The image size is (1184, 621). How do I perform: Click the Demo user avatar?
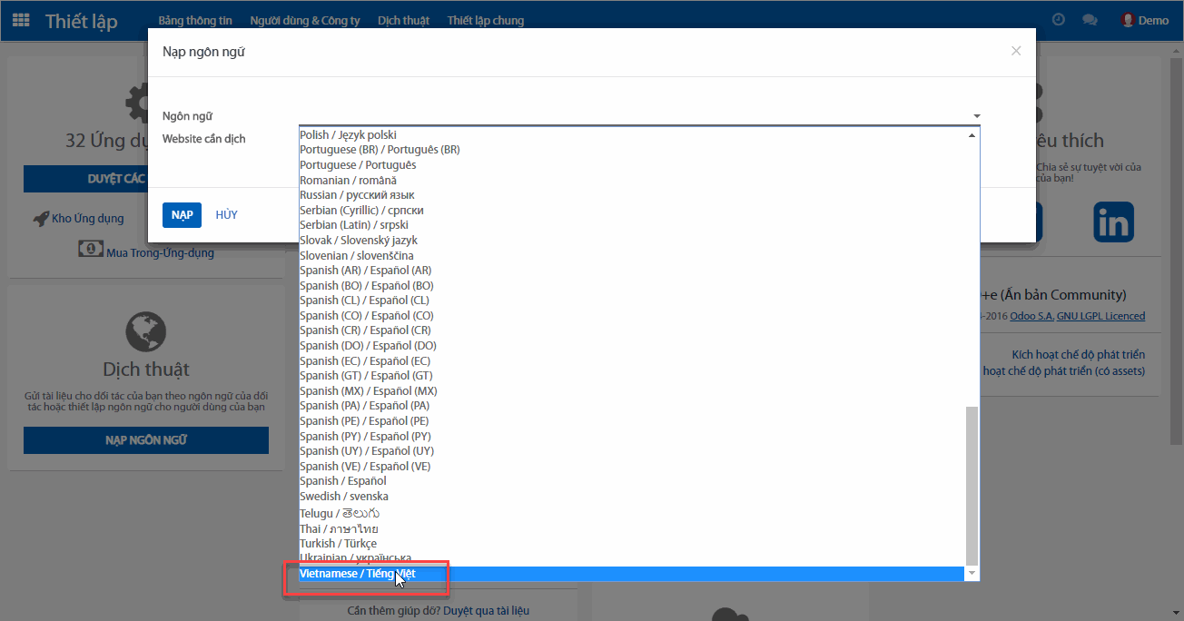point(1128,20)
